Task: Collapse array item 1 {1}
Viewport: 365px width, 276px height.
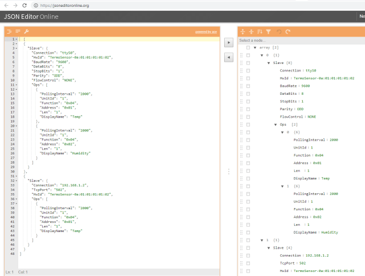Action: pyautogui.click(x=262, y=240)
